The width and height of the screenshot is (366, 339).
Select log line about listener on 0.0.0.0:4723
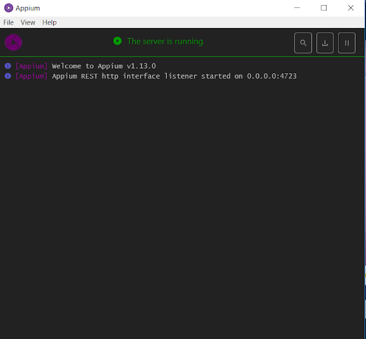point(174,76)
